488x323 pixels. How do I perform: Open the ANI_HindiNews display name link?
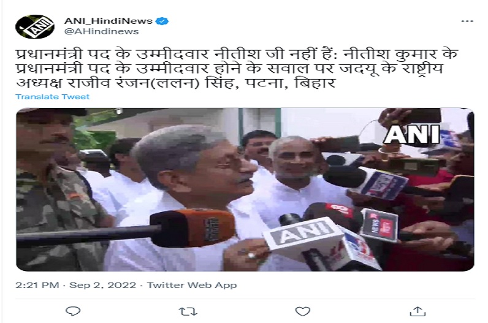click(x=108, y=21)
